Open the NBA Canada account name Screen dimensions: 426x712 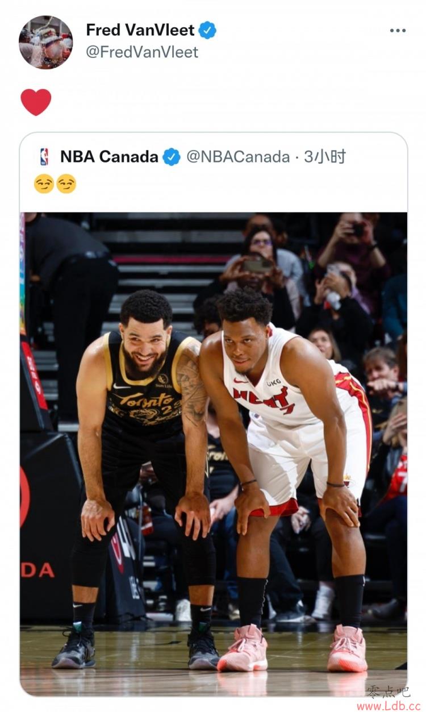point(109,157)
